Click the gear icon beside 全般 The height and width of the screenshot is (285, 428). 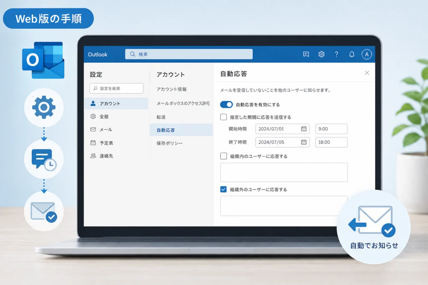[x=93, y=116]
